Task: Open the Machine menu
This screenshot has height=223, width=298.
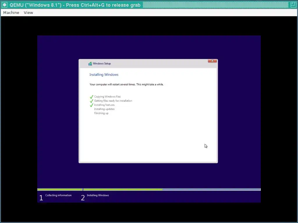Action: [11, 12]
